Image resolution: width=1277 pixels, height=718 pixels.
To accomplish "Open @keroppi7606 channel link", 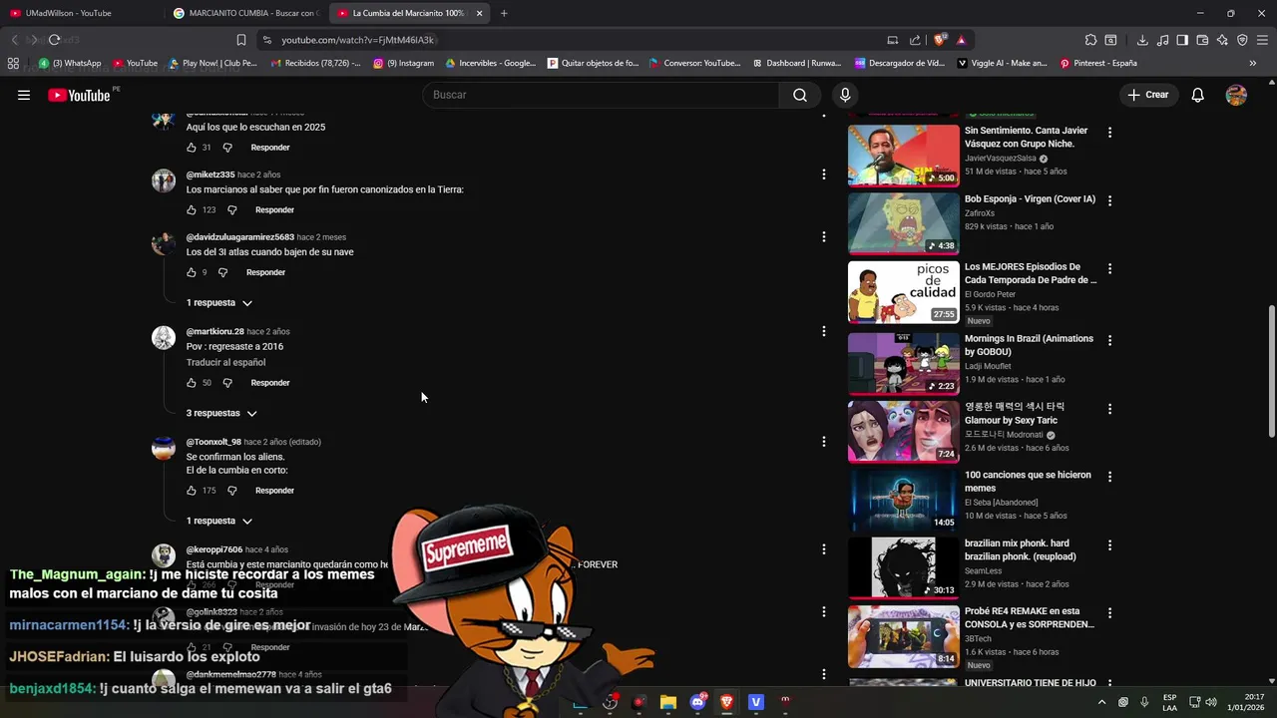I will tap(214, 549).
